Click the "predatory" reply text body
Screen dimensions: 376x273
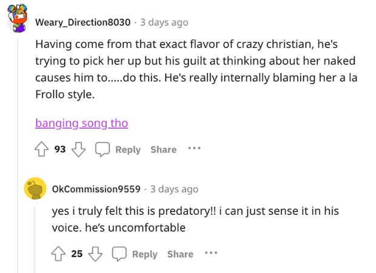(194, 219)
